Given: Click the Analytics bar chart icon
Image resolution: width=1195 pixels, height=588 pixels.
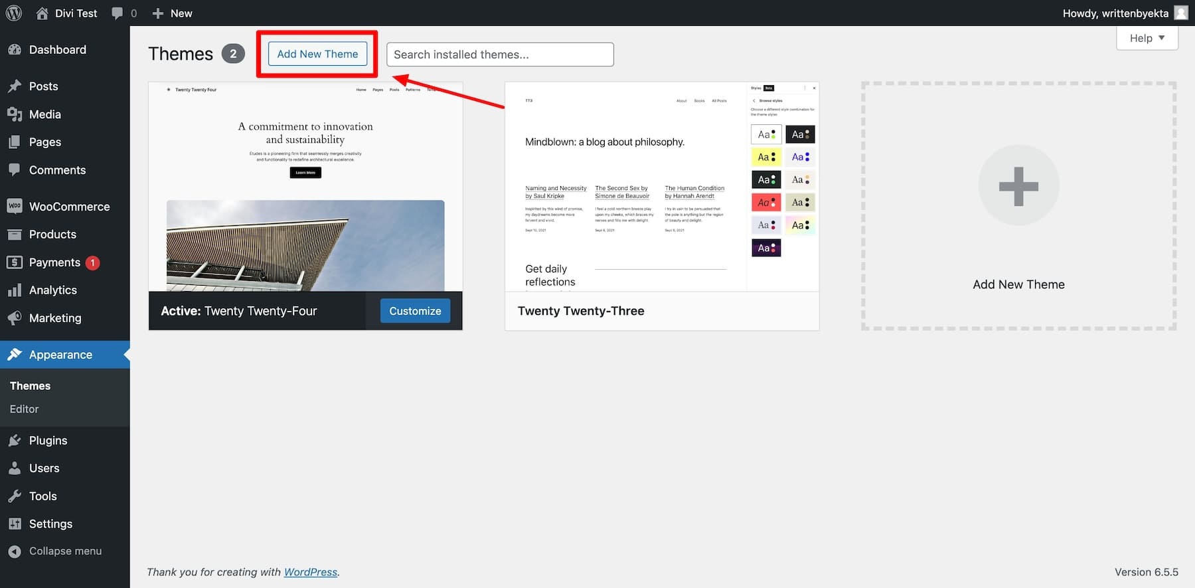Looking at the screenshot, I should 15,290.
